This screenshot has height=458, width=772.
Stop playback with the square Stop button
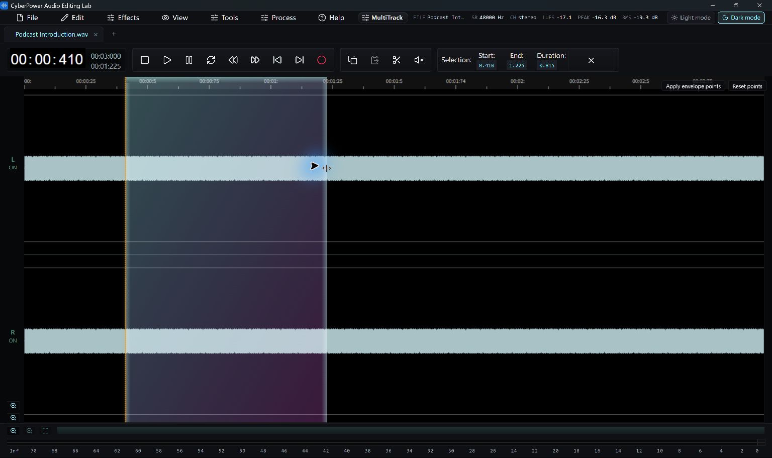tap(145, 60)
